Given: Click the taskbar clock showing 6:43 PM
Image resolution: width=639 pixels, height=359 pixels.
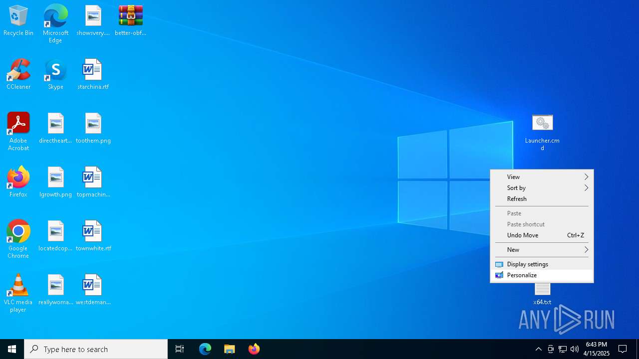Looking at the screenshot, I should click(x=597, y=349).
